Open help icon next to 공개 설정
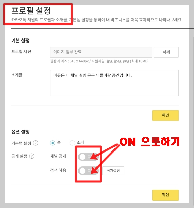The width and height of the screenshot is (194, 208). (x=32, y=156)
